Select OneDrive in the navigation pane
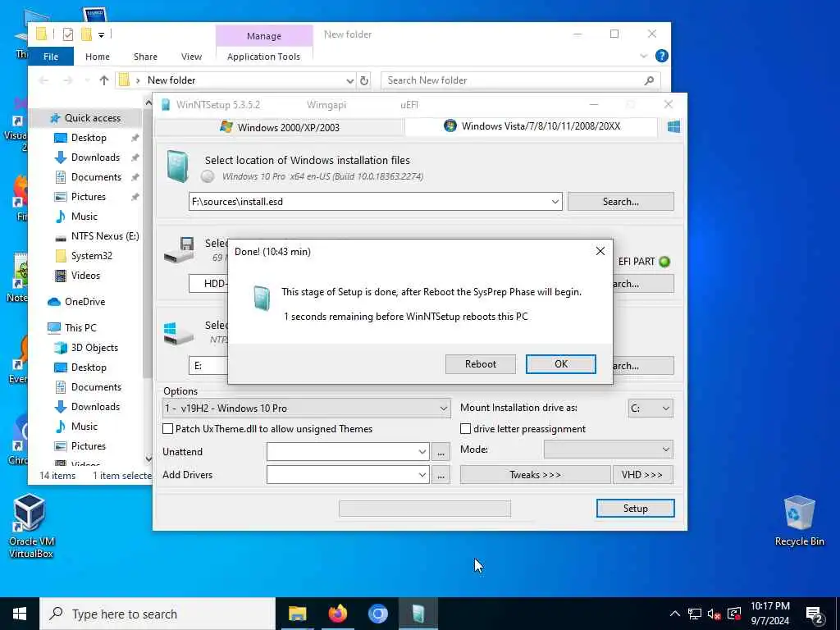Screen dimensions: 840x630 [x=84, y=302]
